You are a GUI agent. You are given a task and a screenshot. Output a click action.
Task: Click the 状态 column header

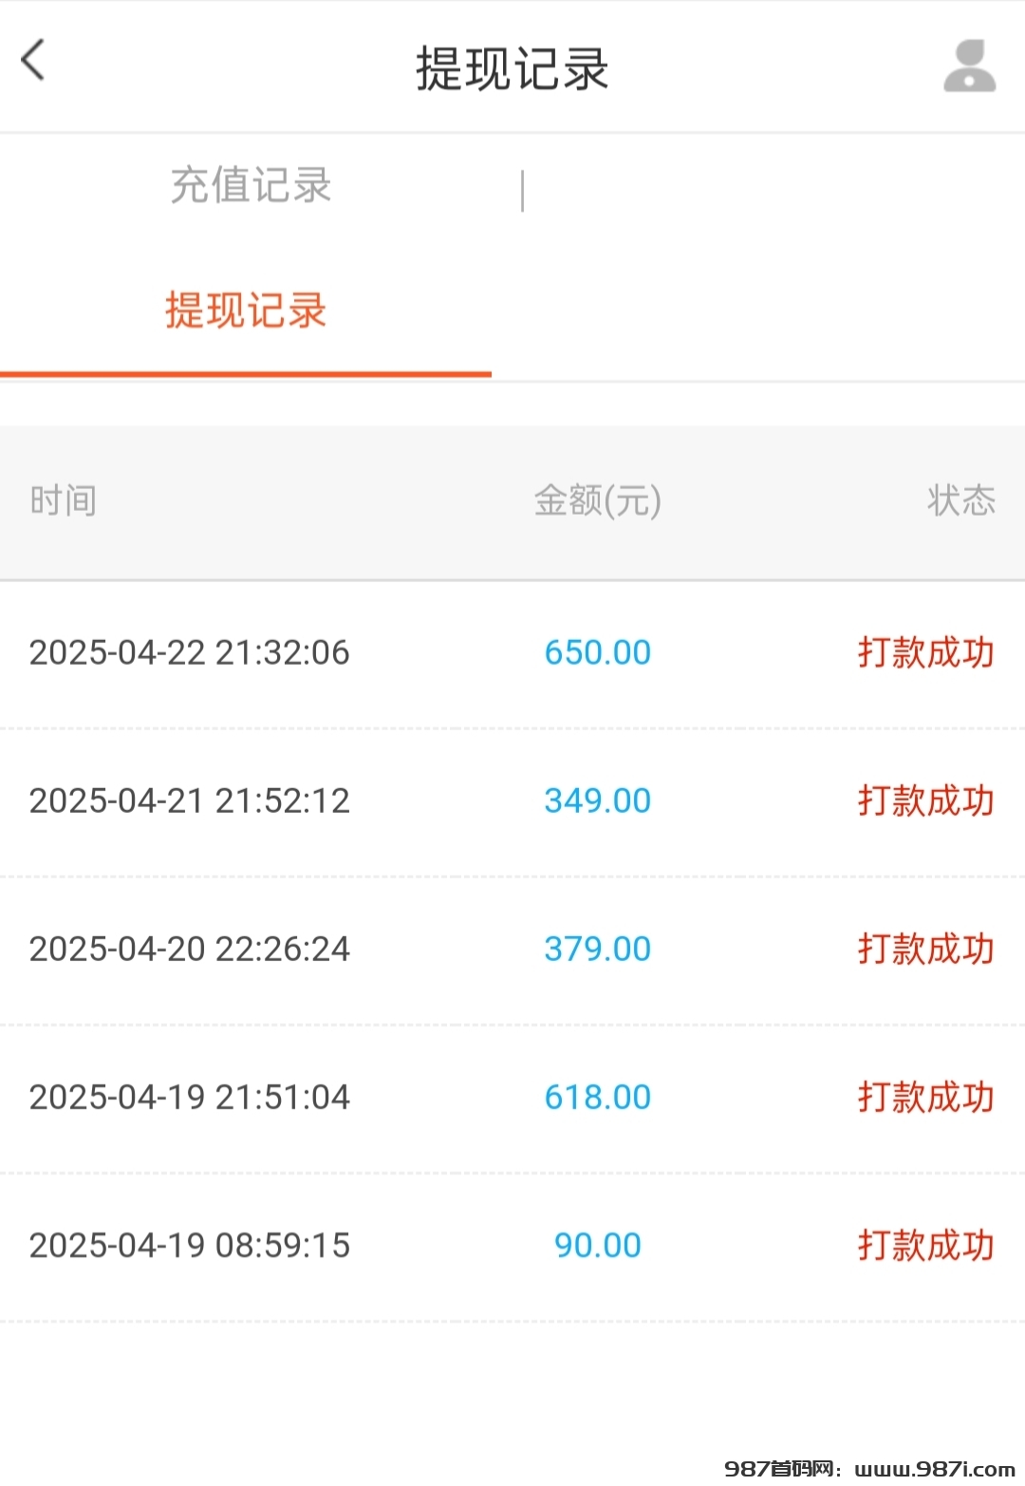click(961, 500)
